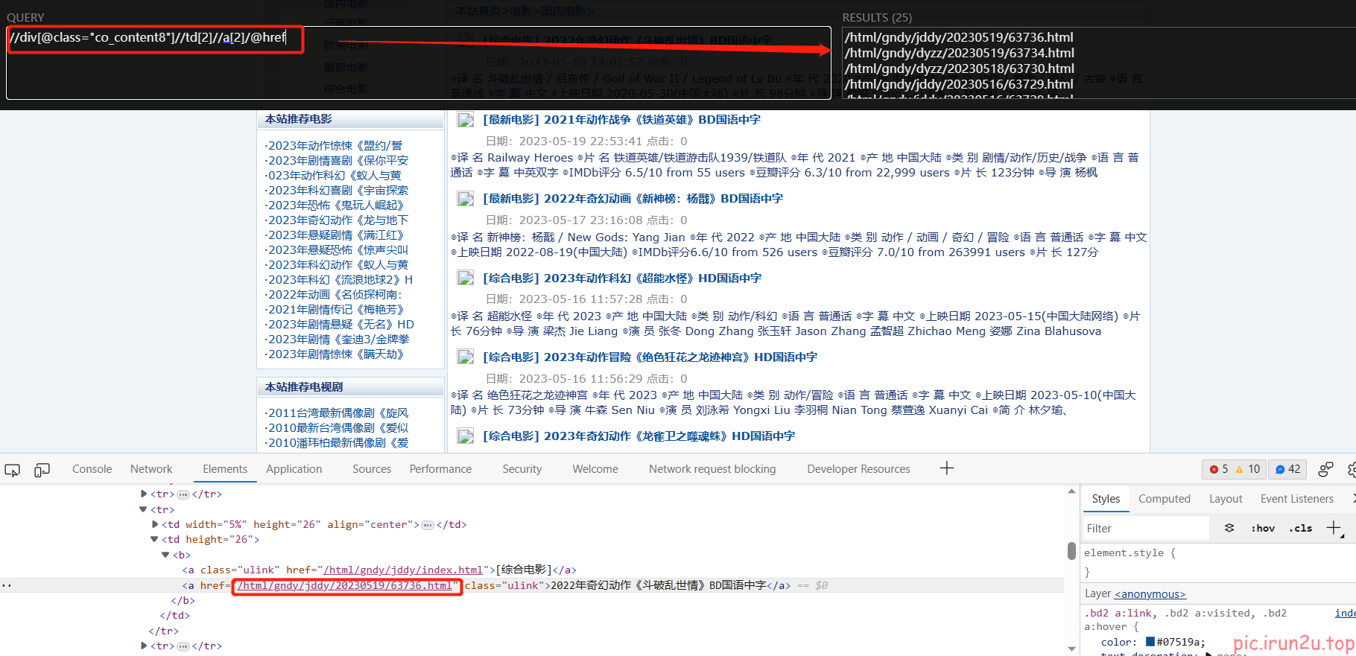The height and width of the screenshot is (656, 1356).
Task: Open the errors and warnings counter
Action: [x=1234, y=469]
